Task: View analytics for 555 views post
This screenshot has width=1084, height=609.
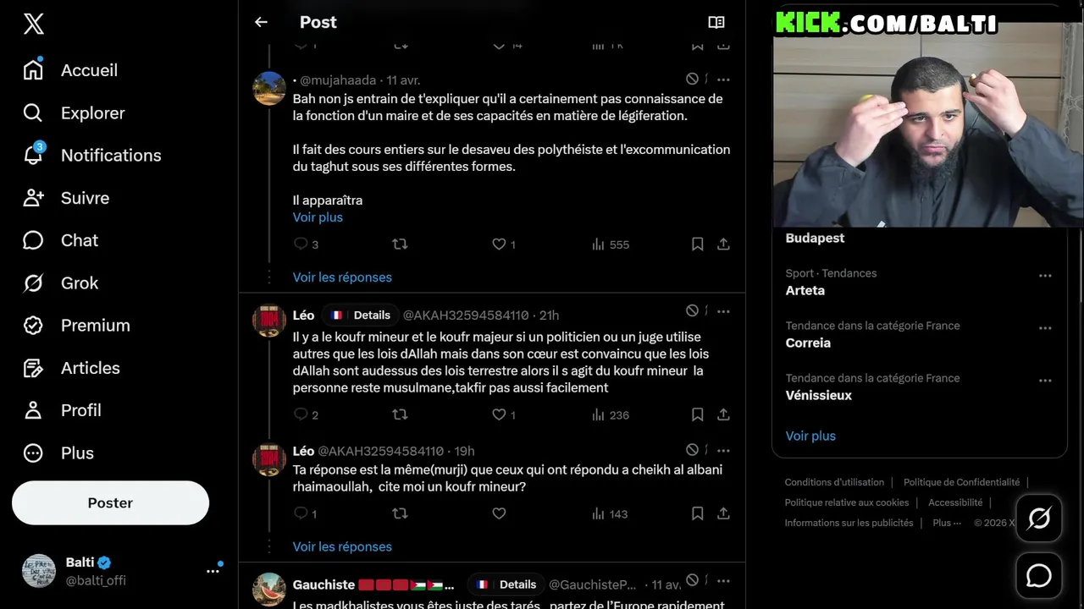Action: 610,244
